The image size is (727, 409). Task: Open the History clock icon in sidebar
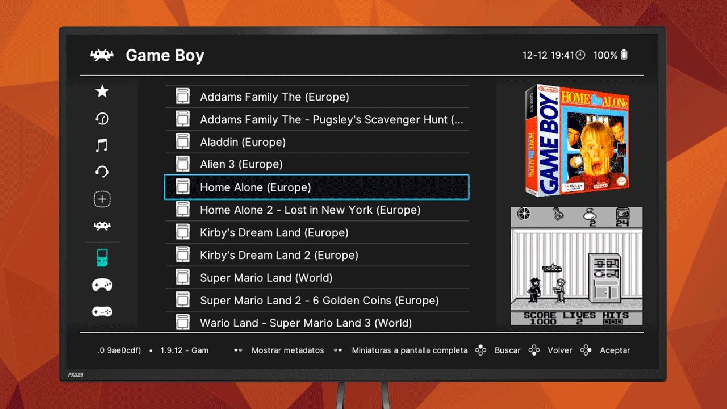coord(102,118)
